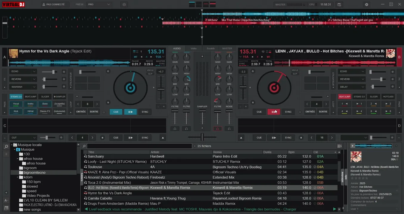Set loop ENTRÉE point on deck A

click(x=81, y=112)
